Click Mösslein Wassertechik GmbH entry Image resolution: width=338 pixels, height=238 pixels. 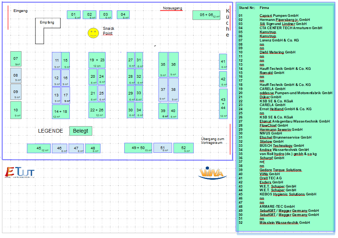click(x=285, y=223)
